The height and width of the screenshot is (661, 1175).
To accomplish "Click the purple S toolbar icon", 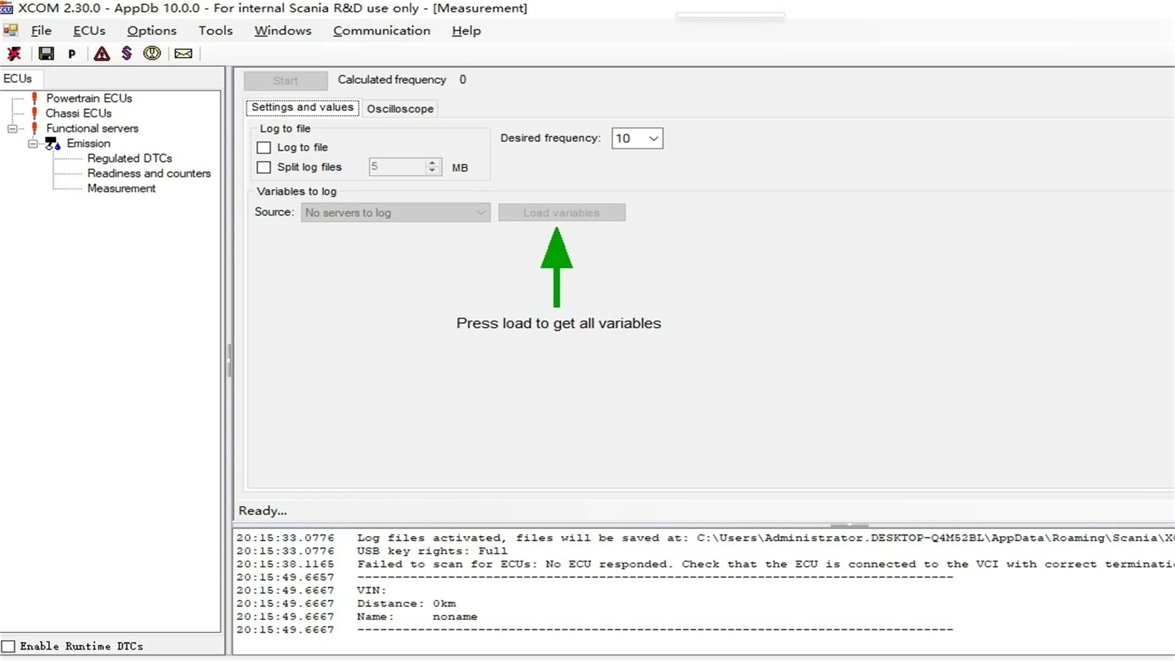I will tap(127, 53).
